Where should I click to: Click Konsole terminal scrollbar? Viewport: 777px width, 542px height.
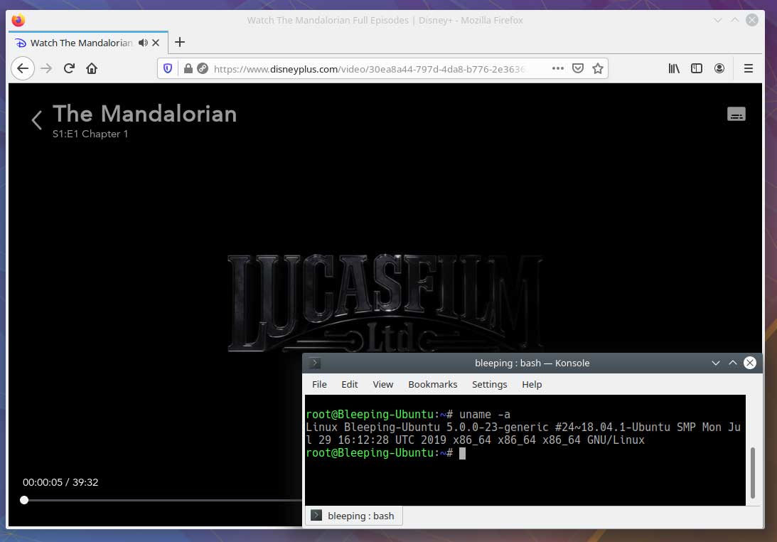753,472
